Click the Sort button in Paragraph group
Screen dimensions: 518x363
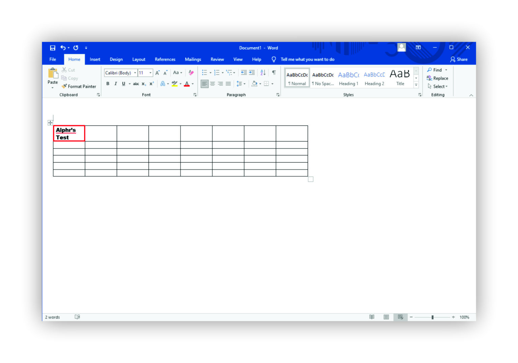[x=263, y=72]
